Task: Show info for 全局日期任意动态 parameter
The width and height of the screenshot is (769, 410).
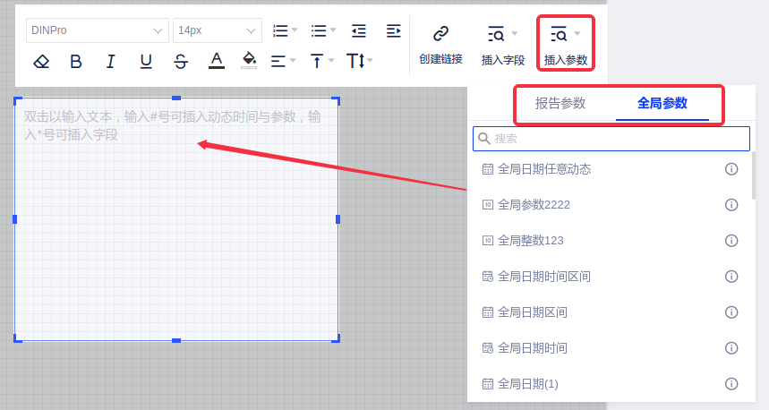Action: coord(731,169)
